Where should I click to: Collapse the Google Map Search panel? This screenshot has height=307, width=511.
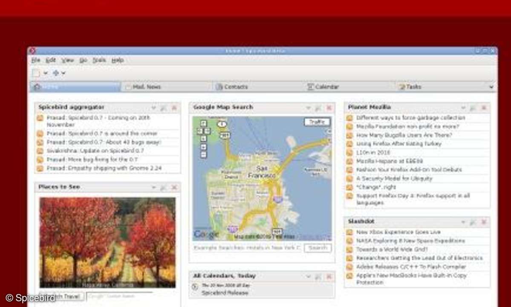click(x=308, y=108)
